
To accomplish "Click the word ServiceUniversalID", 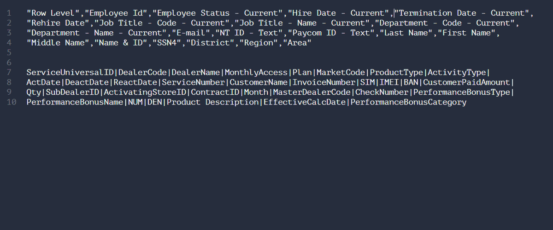I will (70, 73).
